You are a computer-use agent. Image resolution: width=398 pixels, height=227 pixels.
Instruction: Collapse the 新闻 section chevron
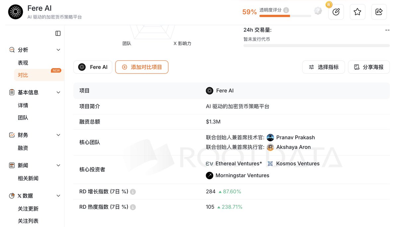tap(58, 165)
